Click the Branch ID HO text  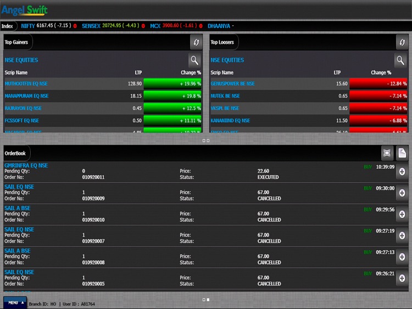42,304
